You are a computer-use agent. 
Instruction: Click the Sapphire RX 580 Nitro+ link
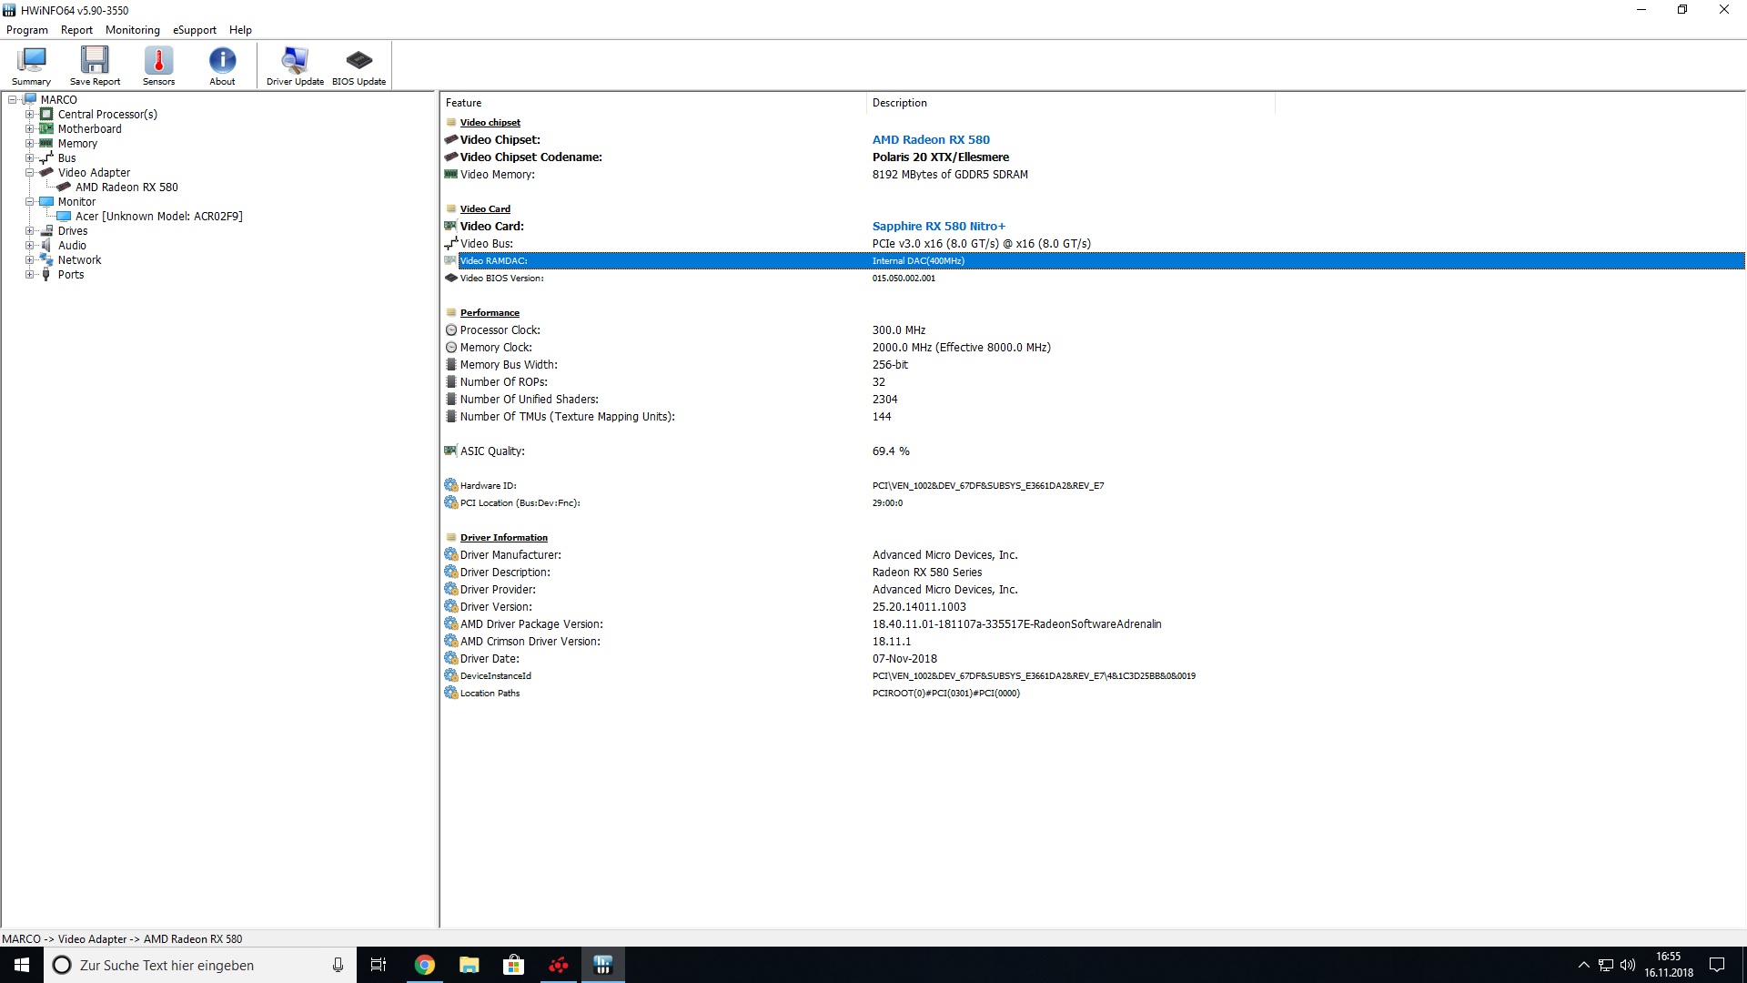pyautogui.click(x=938, y=227)
